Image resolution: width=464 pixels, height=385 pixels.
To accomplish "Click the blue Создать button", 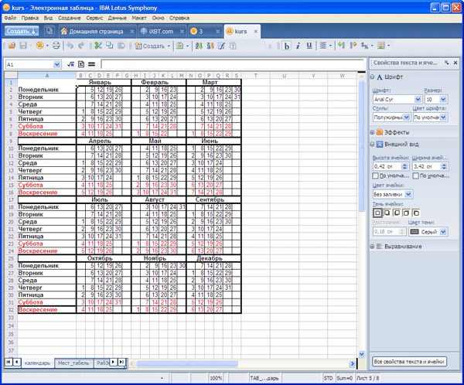I will tap(22, 31).
